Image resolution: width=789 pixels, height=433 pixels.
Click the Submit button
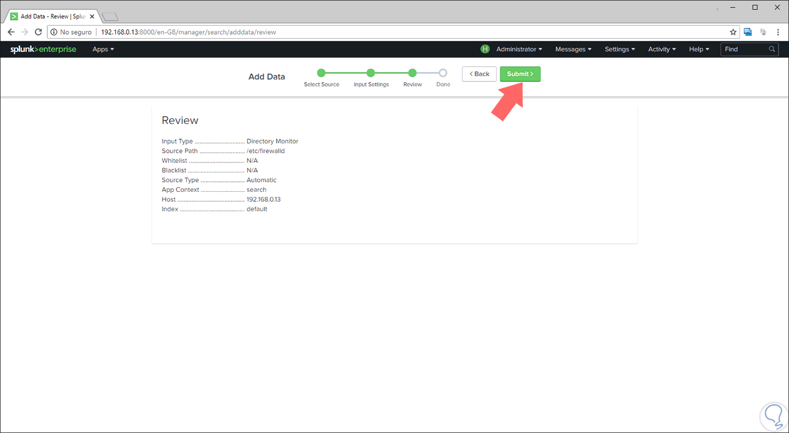point(520,74)
